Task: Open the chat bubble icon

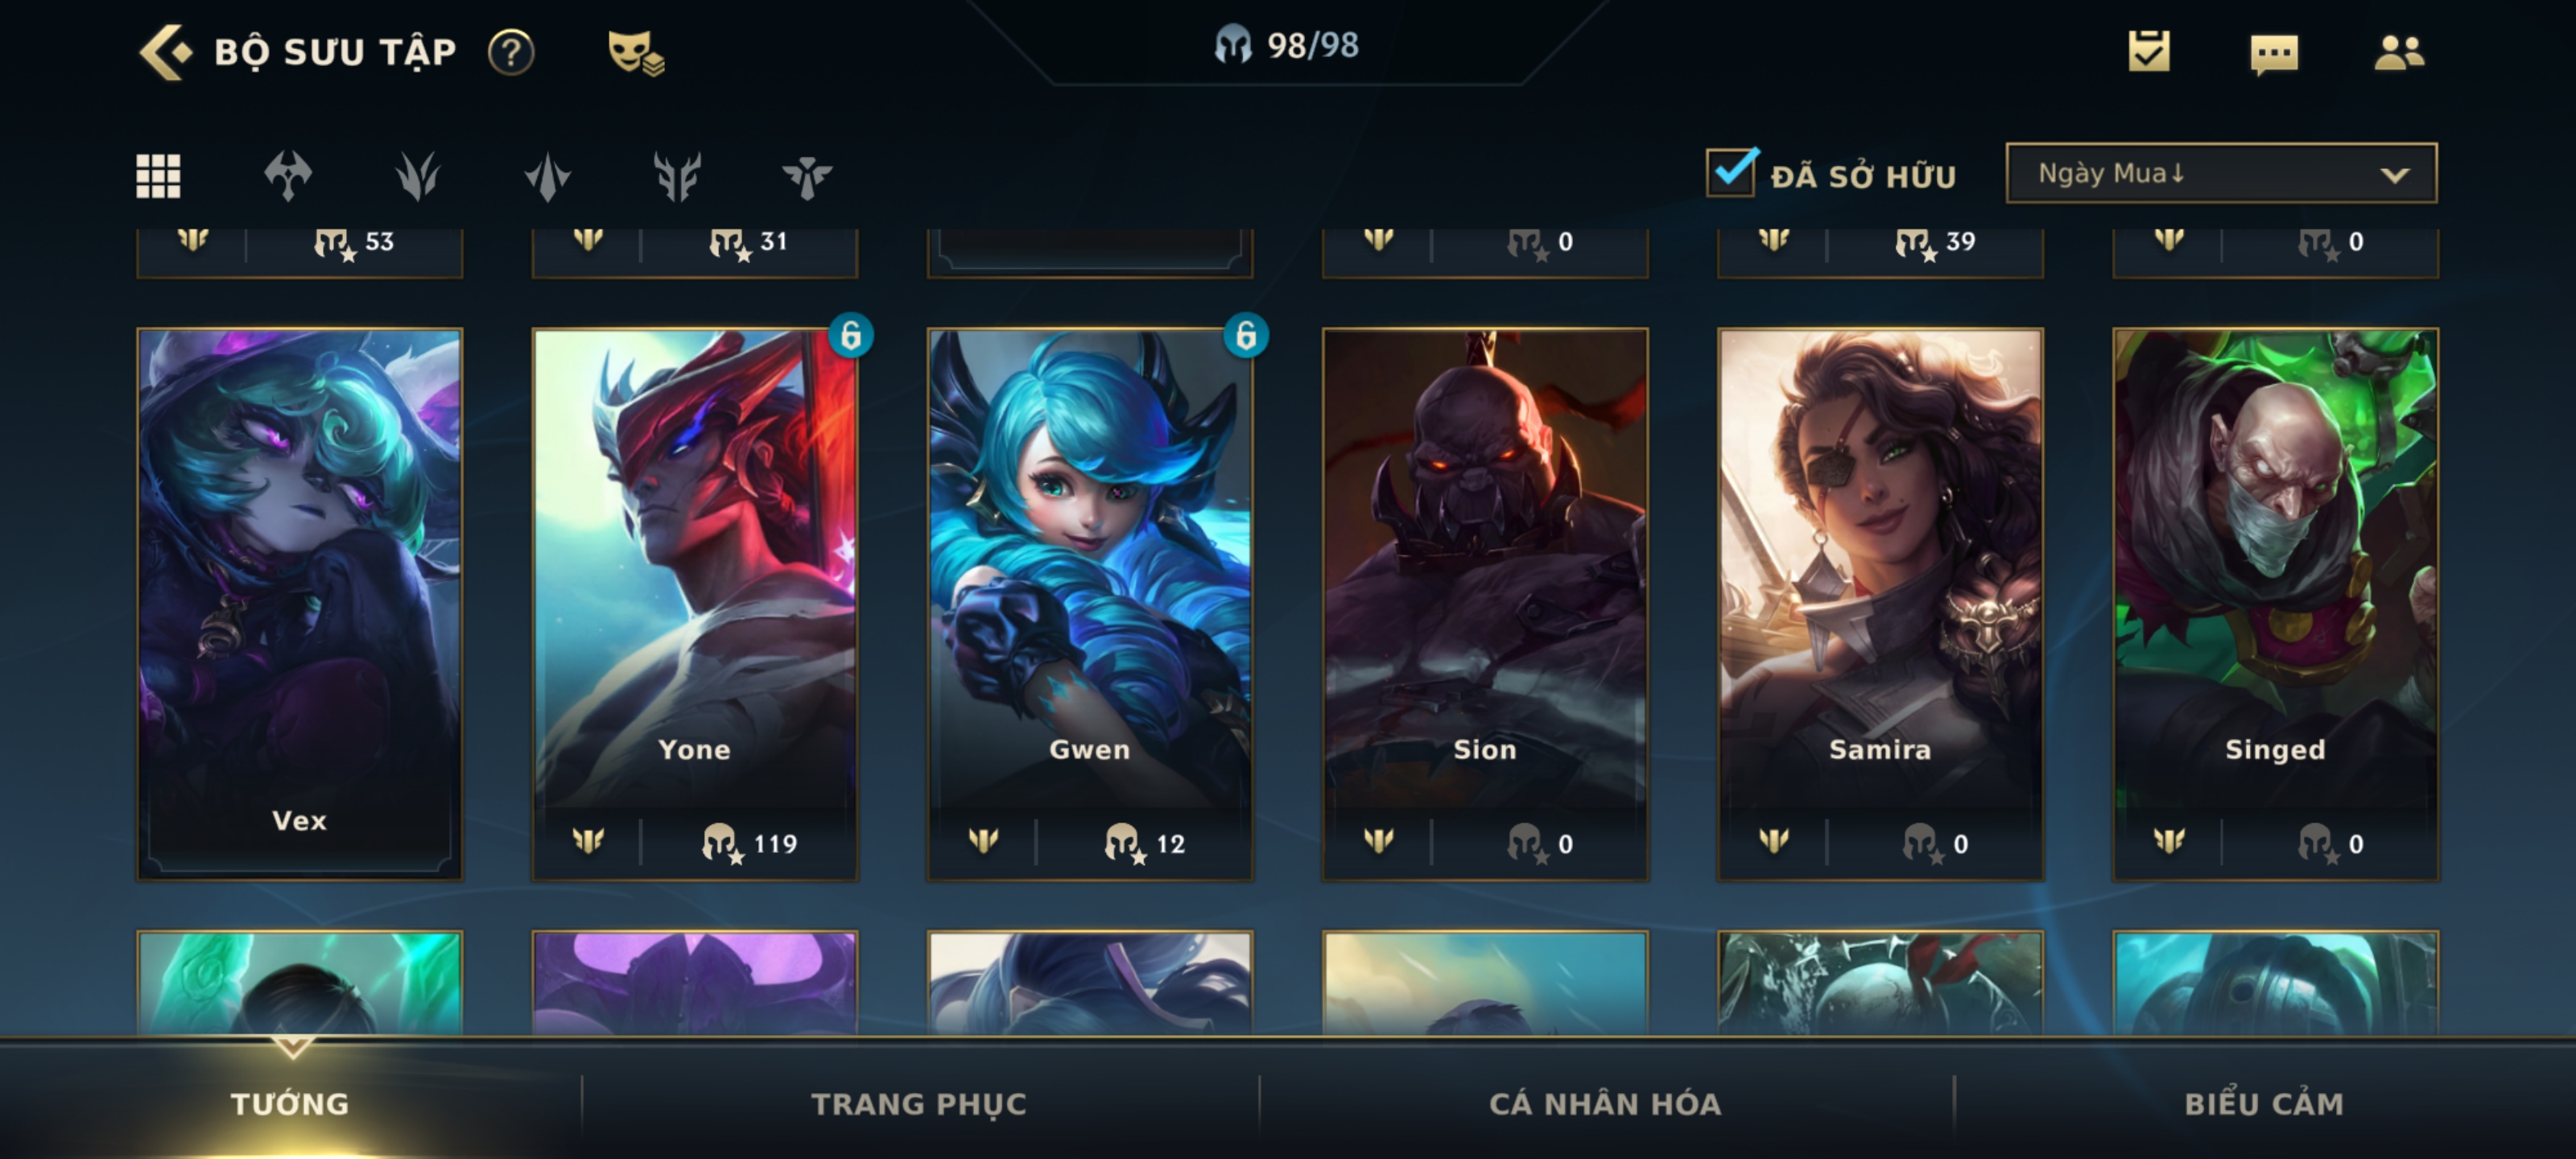Action: 2274,53
